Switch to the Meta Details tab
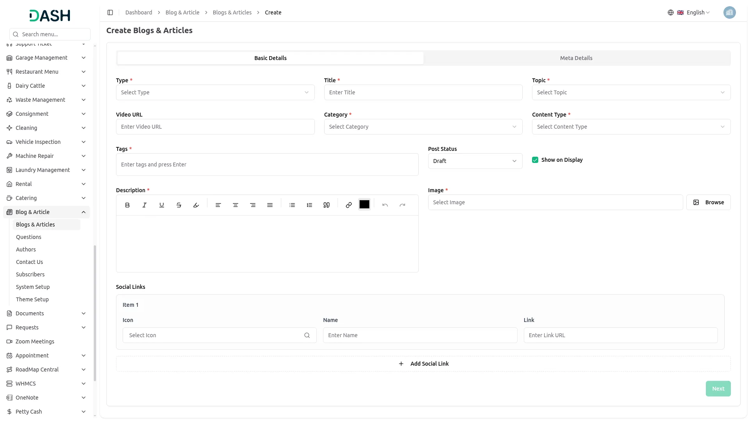The width and height of the screenshot is (750, 421). point(576,58)
